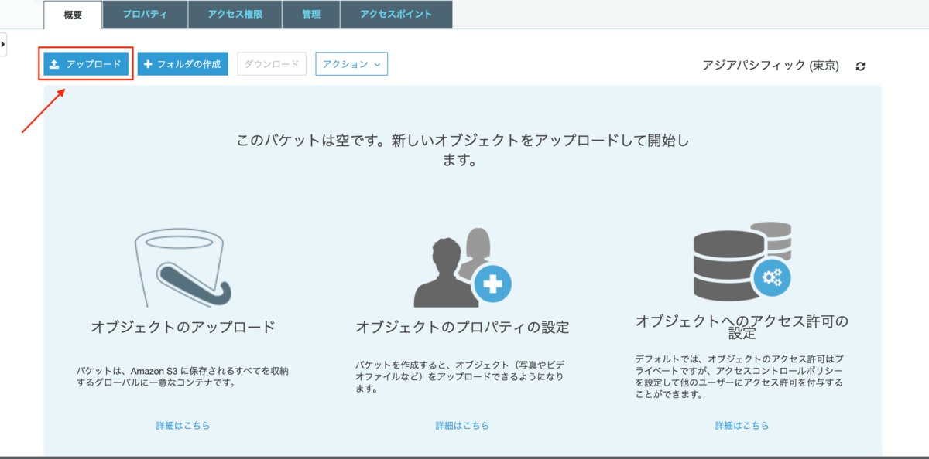Open the アクセス権限 tab
Viewport: 929px width, 459px height.
pyautogui.click(x=235, y=14)
